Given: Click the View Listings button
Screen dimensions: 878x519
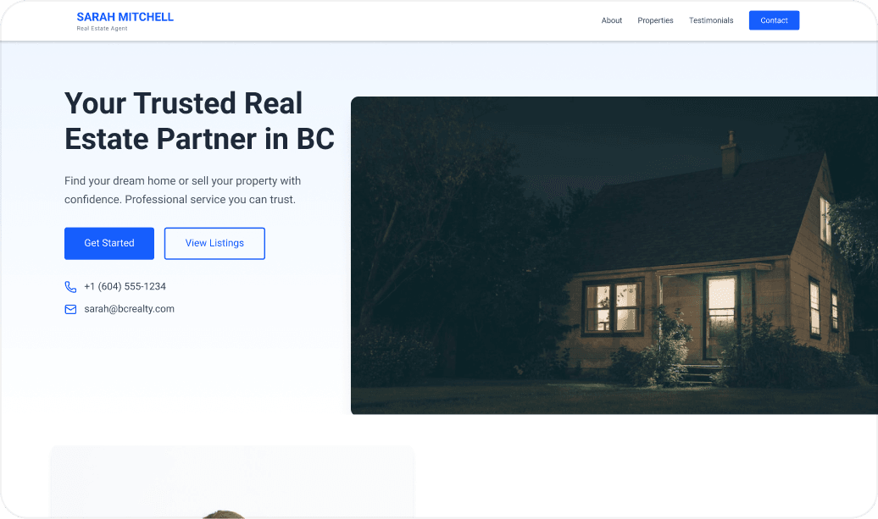Looking at the screenshot, I should [214, 243].
